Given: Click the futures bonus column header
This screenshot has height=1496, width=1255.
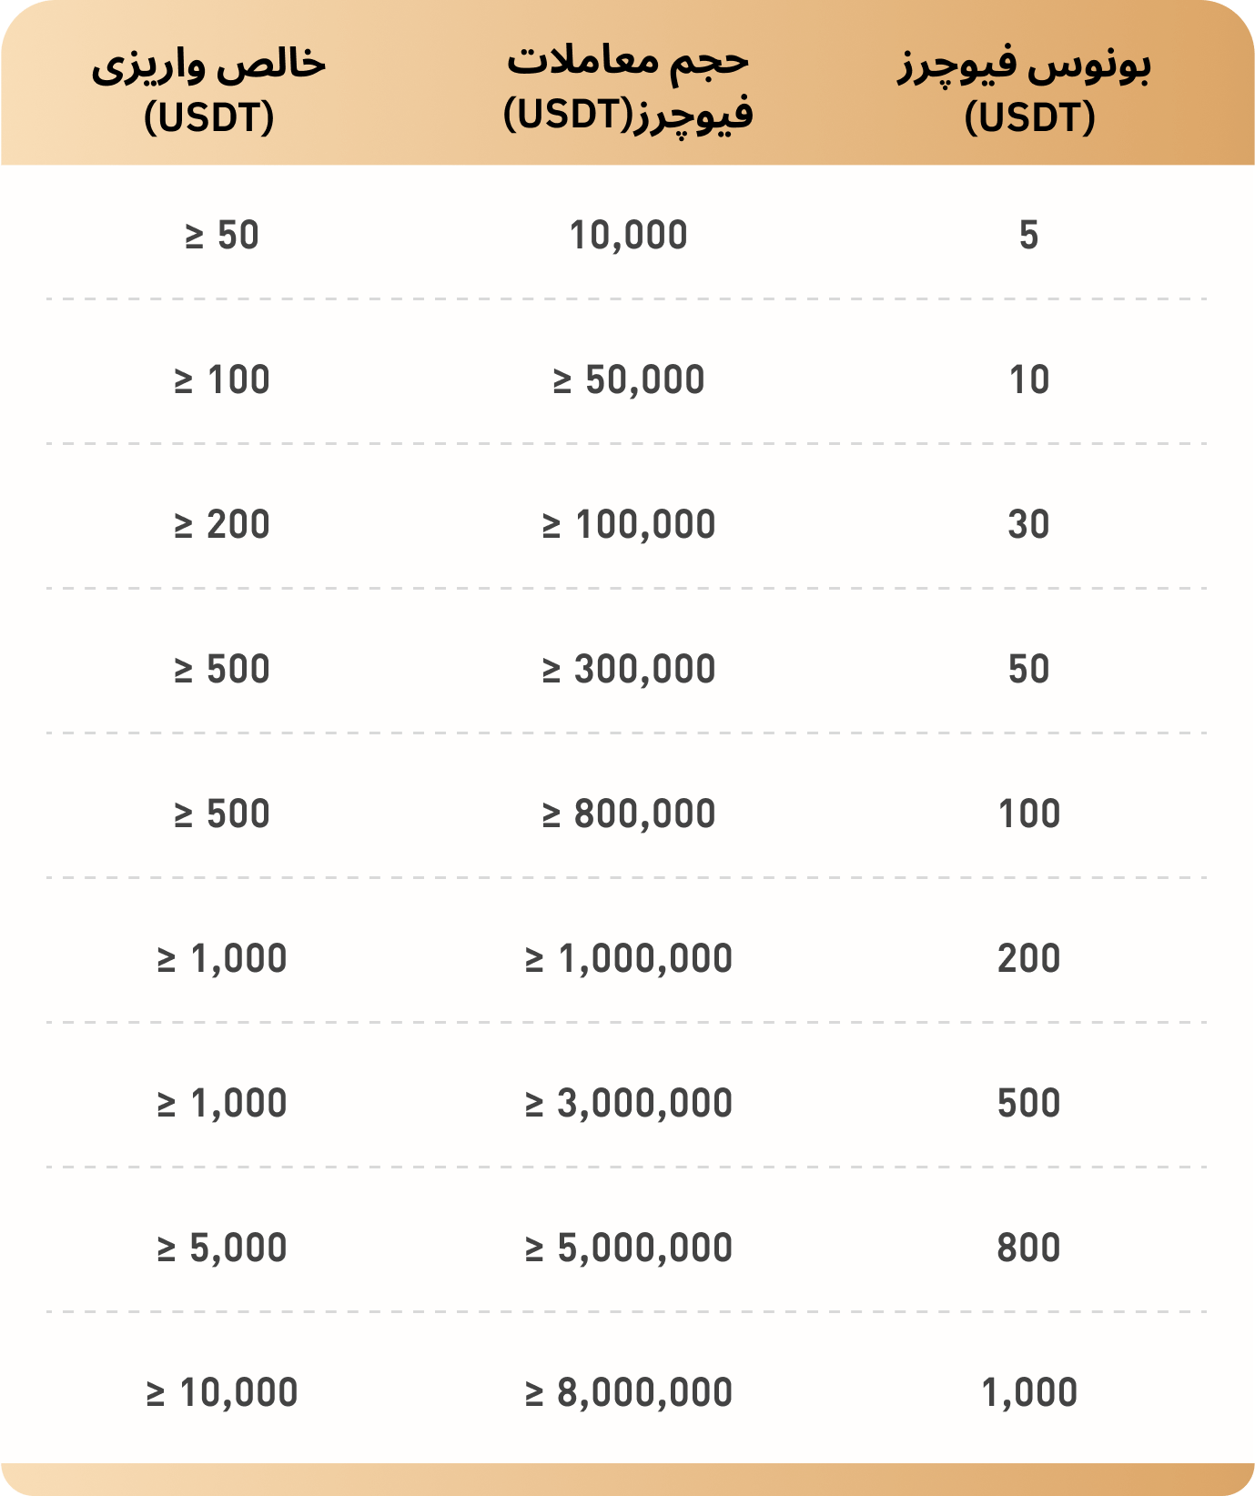Looking at the screenshot, I should 1028,89.
